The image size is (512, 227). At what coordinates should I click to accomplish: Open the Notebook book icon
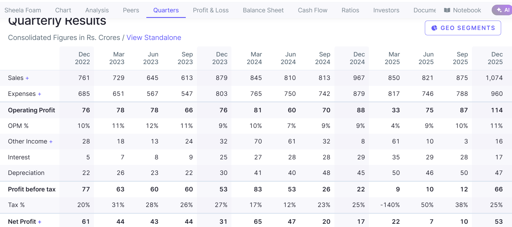pyautogui.click(x=447, y=10)
